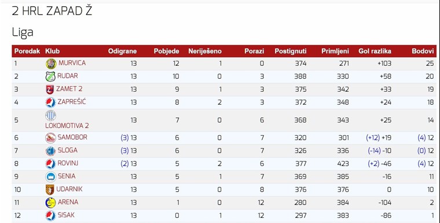Viewport: 440px width, 223px height.
Task: Click Rovinj's (+2) -46 goal difference
Action: pyautogui.click(x=379, y=163)
